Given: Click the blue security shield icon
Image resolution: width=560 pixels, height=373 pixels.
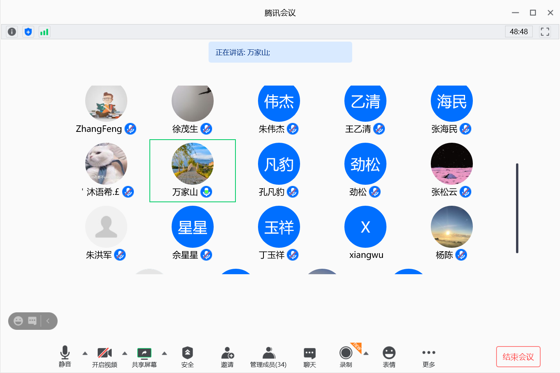Looking at the screenshot, I should [x=28, y=32].
